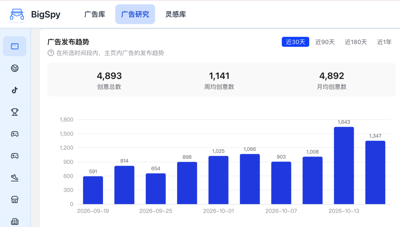Click the bar labeled 1,008
Image resolution: width=400 pixels, height=227 pixels.
click(313, 180)
